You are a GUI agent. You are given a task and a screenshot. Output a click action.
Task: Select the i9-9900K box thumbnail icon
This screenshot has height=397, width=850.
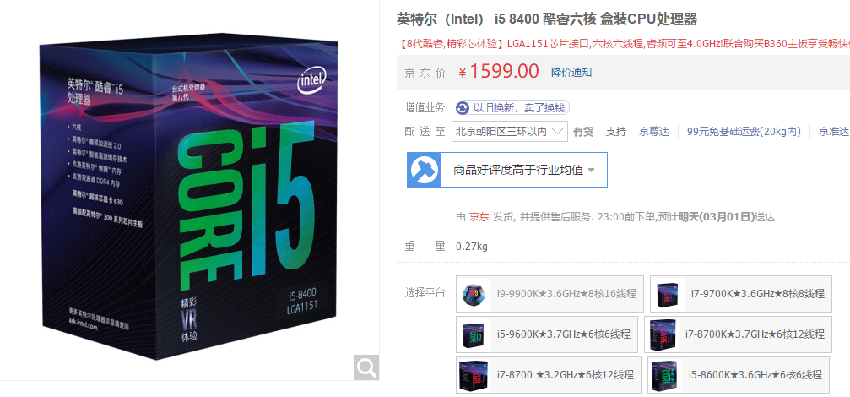475,294
